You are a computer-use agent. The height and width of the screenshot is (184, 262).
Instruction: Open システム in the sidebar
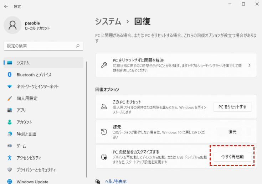click(x=43, y=63)
